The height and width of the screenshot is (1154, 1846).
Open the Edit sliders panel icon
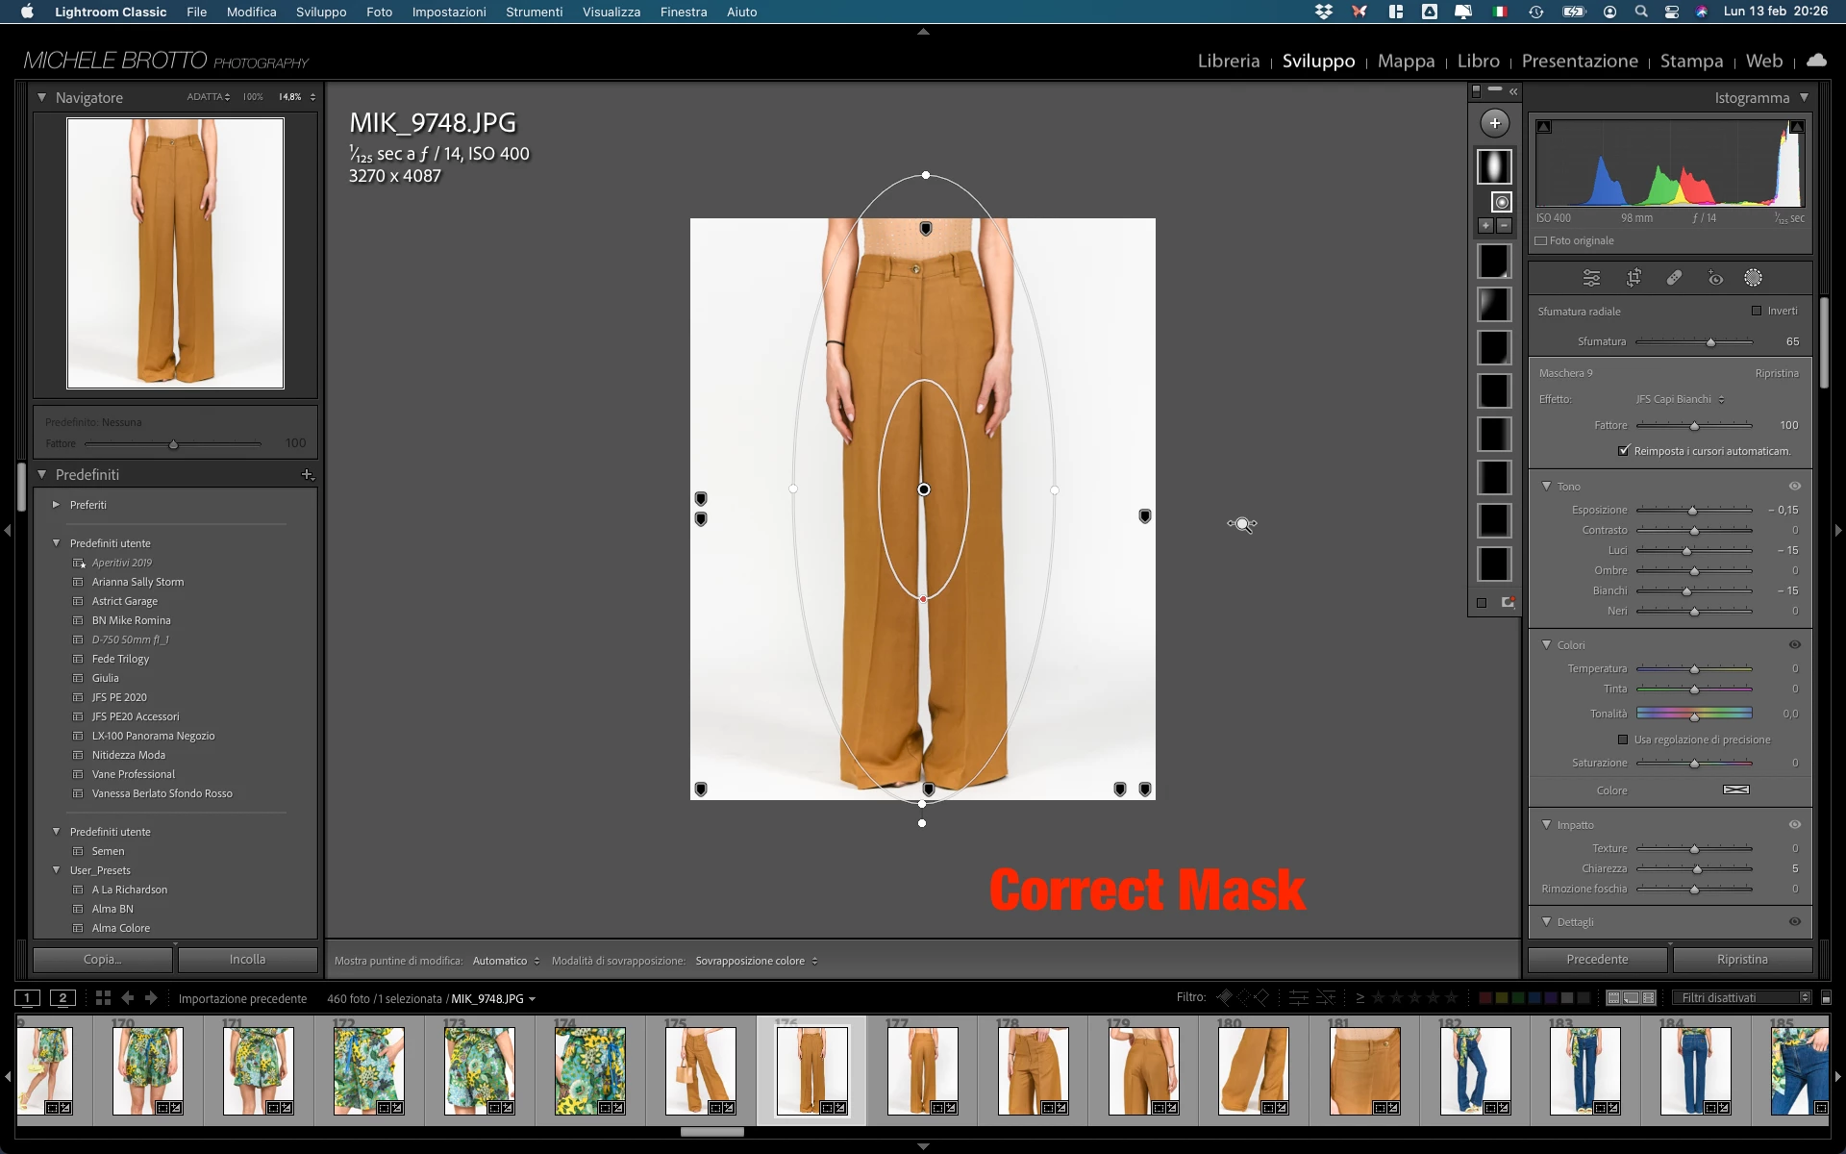coord(1592,278)
